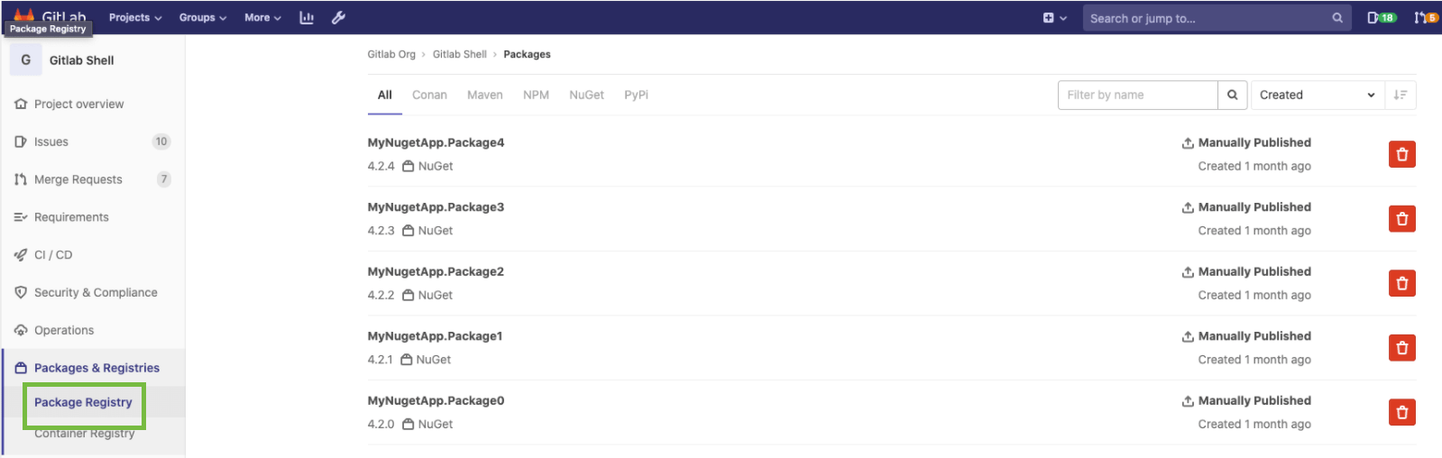Click the Filter by name field
The image size is (1442, 458).
coord(1137,95)
